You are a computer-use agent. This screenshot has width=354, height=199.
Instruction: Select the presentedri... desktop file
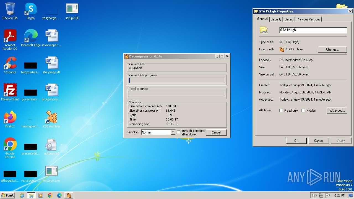(x=31, y=149)
